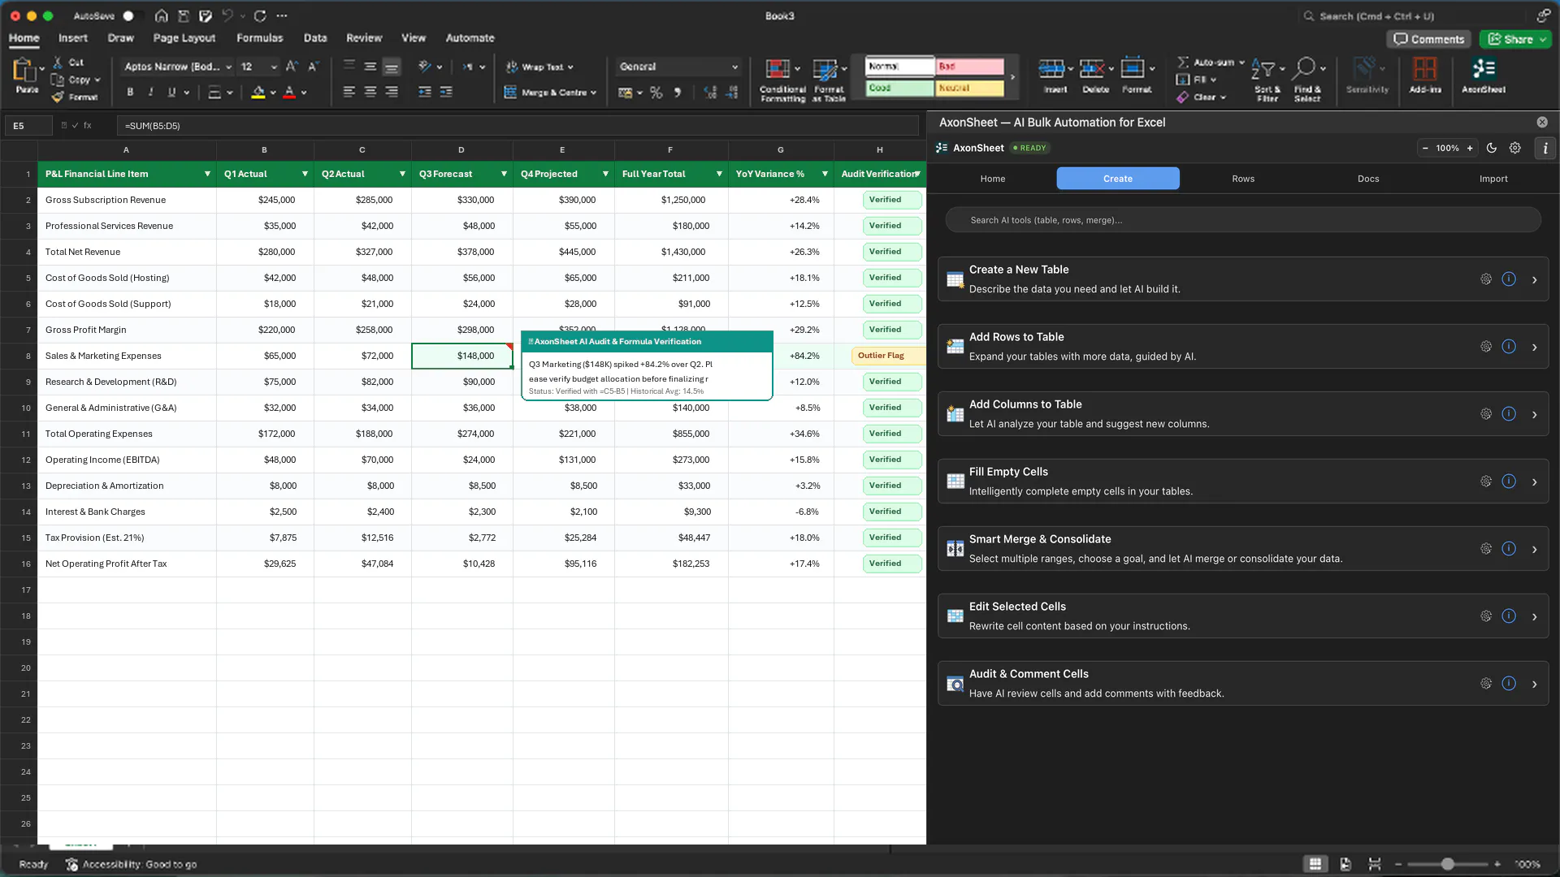Screen dimensions: 1560x877
Task: Open Sort & Filter in the ribbon
Action: (1267, 80)
